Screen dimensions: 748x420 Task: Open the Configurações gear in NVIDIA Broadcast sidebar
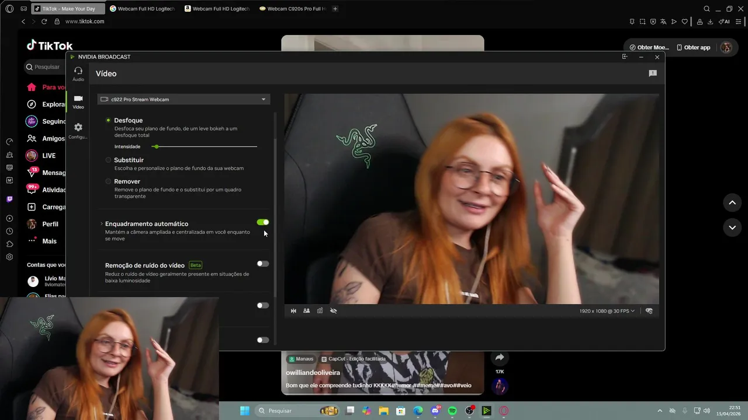(x=78, y=130)
